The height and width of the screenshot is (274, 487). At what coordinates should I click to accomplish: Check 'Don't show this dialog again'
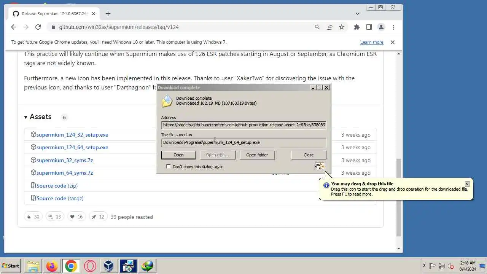(169, 167)
